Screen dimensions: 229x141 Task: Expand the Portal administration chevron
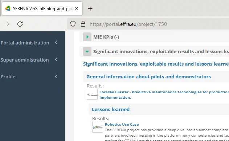click(56, 43)
